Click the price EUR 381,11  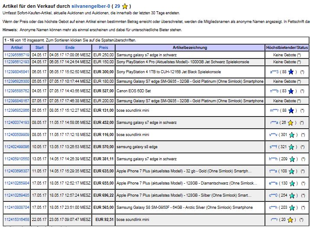click(x=103, y=159)
